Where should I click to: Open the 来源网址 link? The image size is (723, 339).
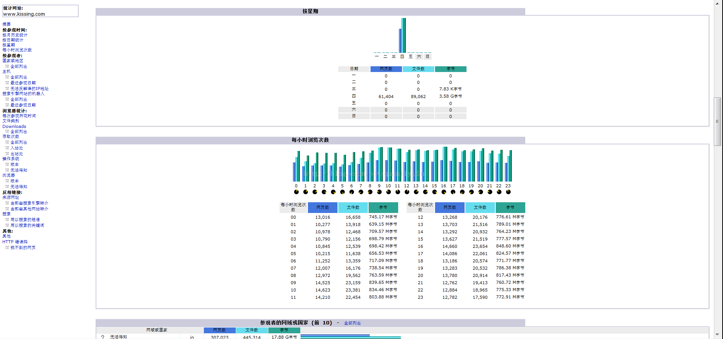tap(11, 197)
